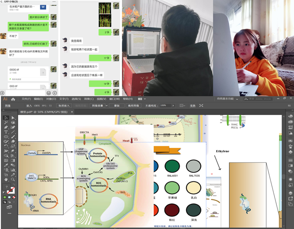
Task: Select the Gradient tool
Action: pyautogui.click(x=13, y=160)
